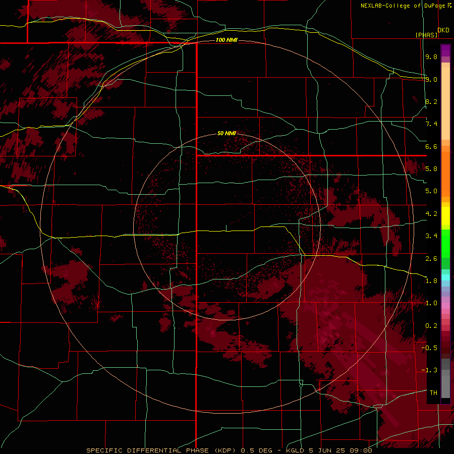Image resolution: width=454 pixels, height=454 pixels.
Task: Click the 100 NMI range ring label
Action: 226,40
